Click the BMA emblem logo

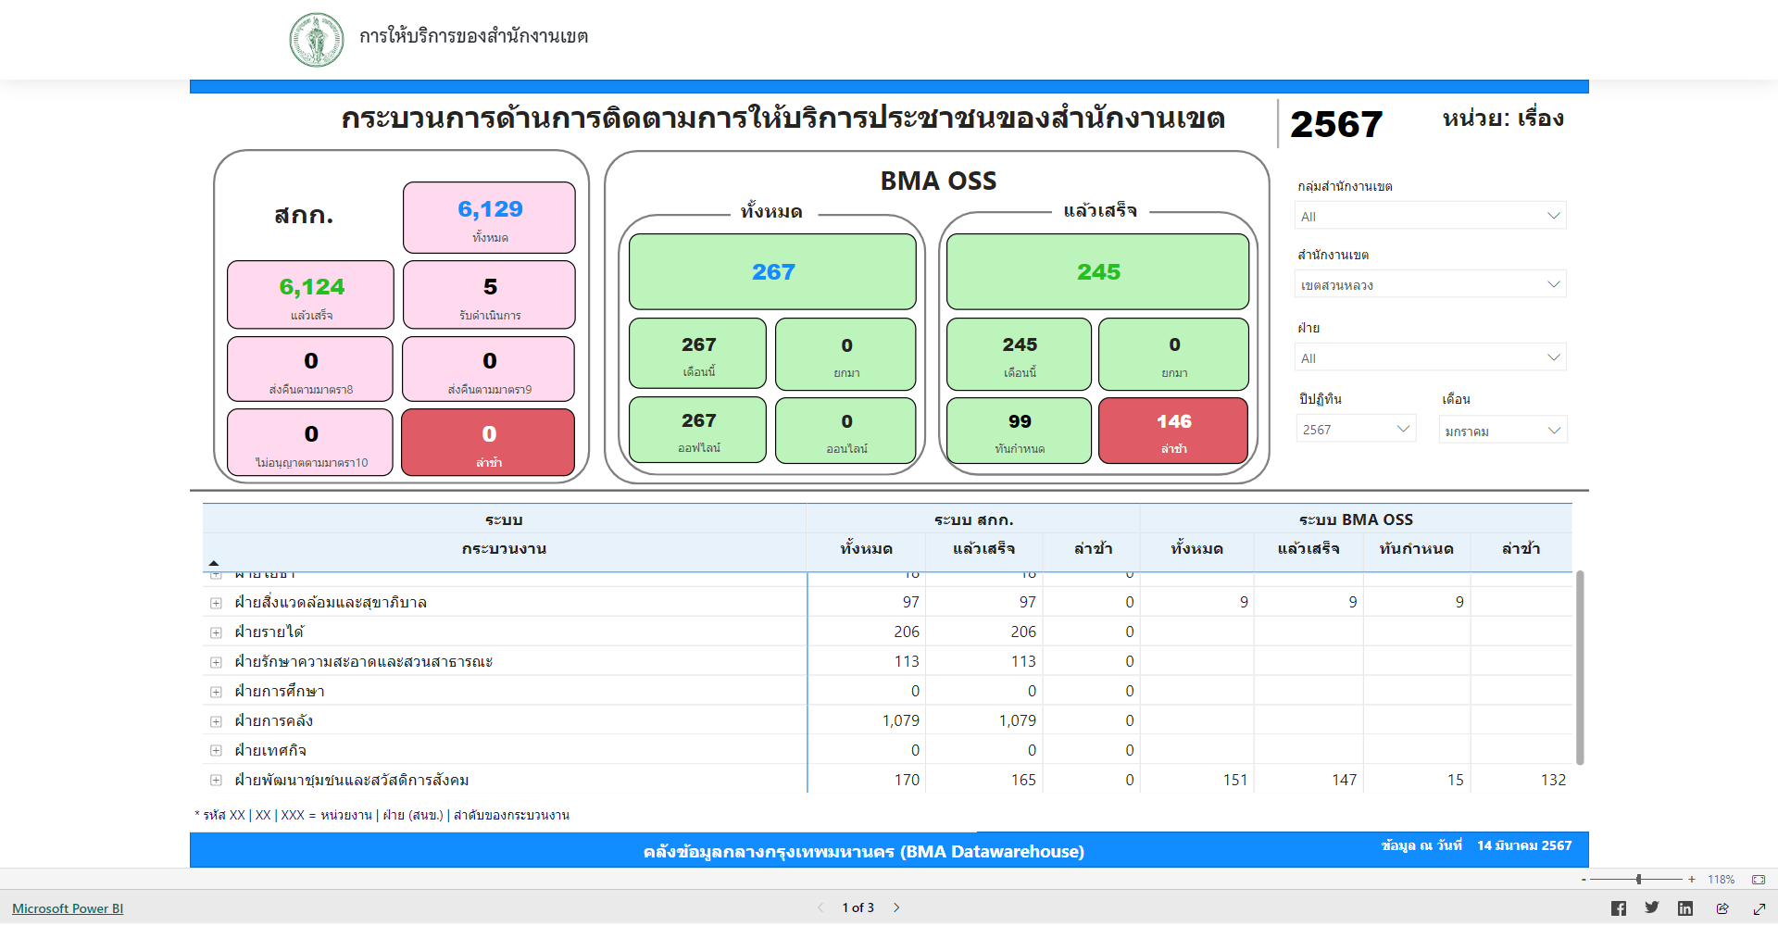tap(317, 40)
